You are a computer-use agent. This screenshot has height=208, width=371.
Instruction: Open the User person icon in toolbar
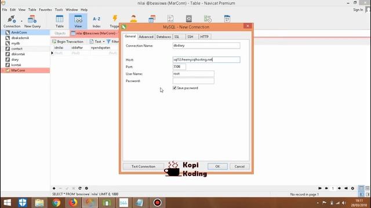point(133,18)
